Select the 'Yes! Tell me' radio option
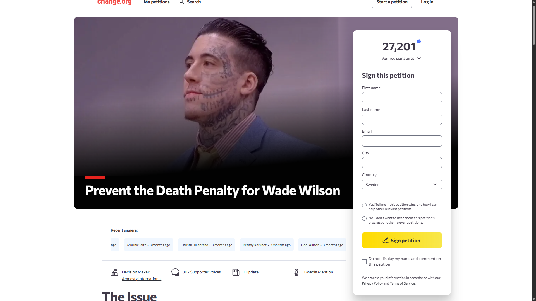Viewport: 536px width, 301px height. [x=364, y=205]
